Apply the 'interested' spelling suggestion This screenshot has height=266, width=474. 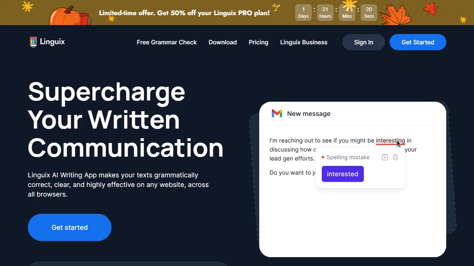(x=343, y=174)
